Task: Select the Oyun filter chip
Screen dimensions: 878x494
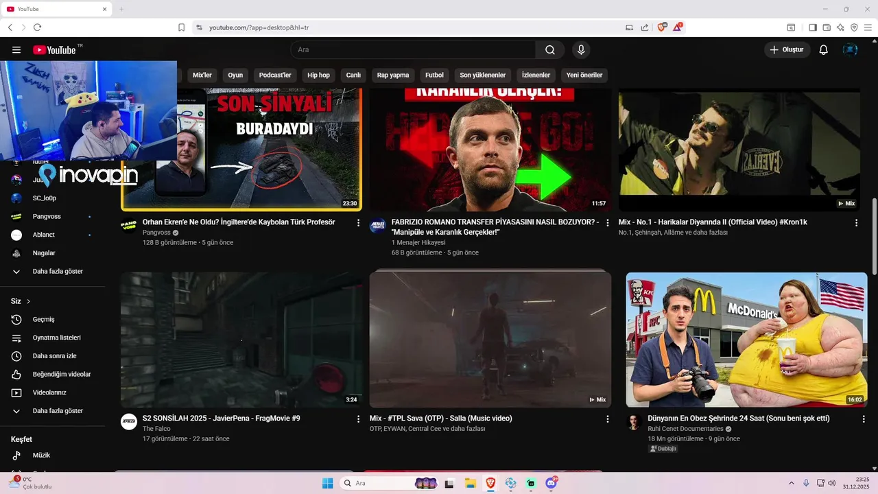Action: 235,75
